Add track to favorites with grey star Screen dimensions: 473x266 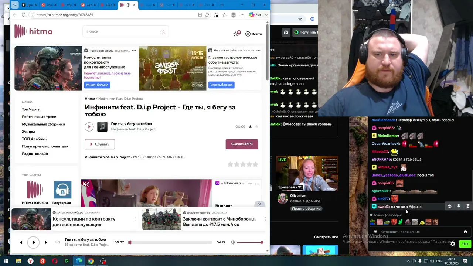(256, 126)
